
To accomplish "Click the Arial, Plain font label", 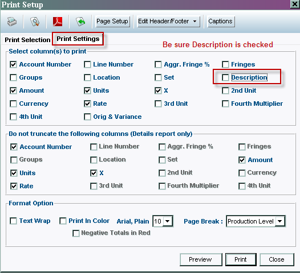I will click(133, 221).
